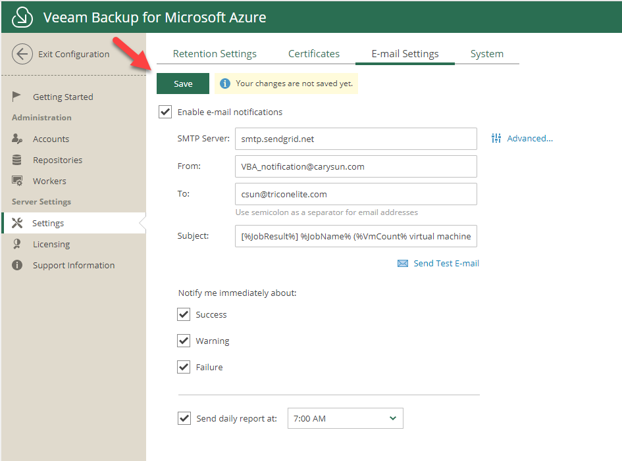The image size is (622, 461).
Task: Uncheck Enable e-mail notifications
Action: [x=165, y=112]
